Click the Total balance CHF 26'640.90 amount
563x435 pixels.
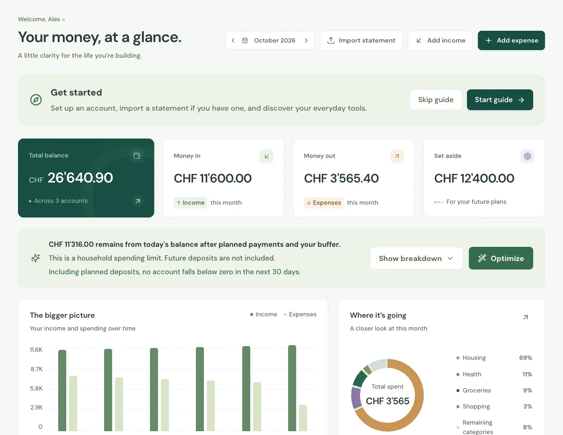(x=71, y=178)
